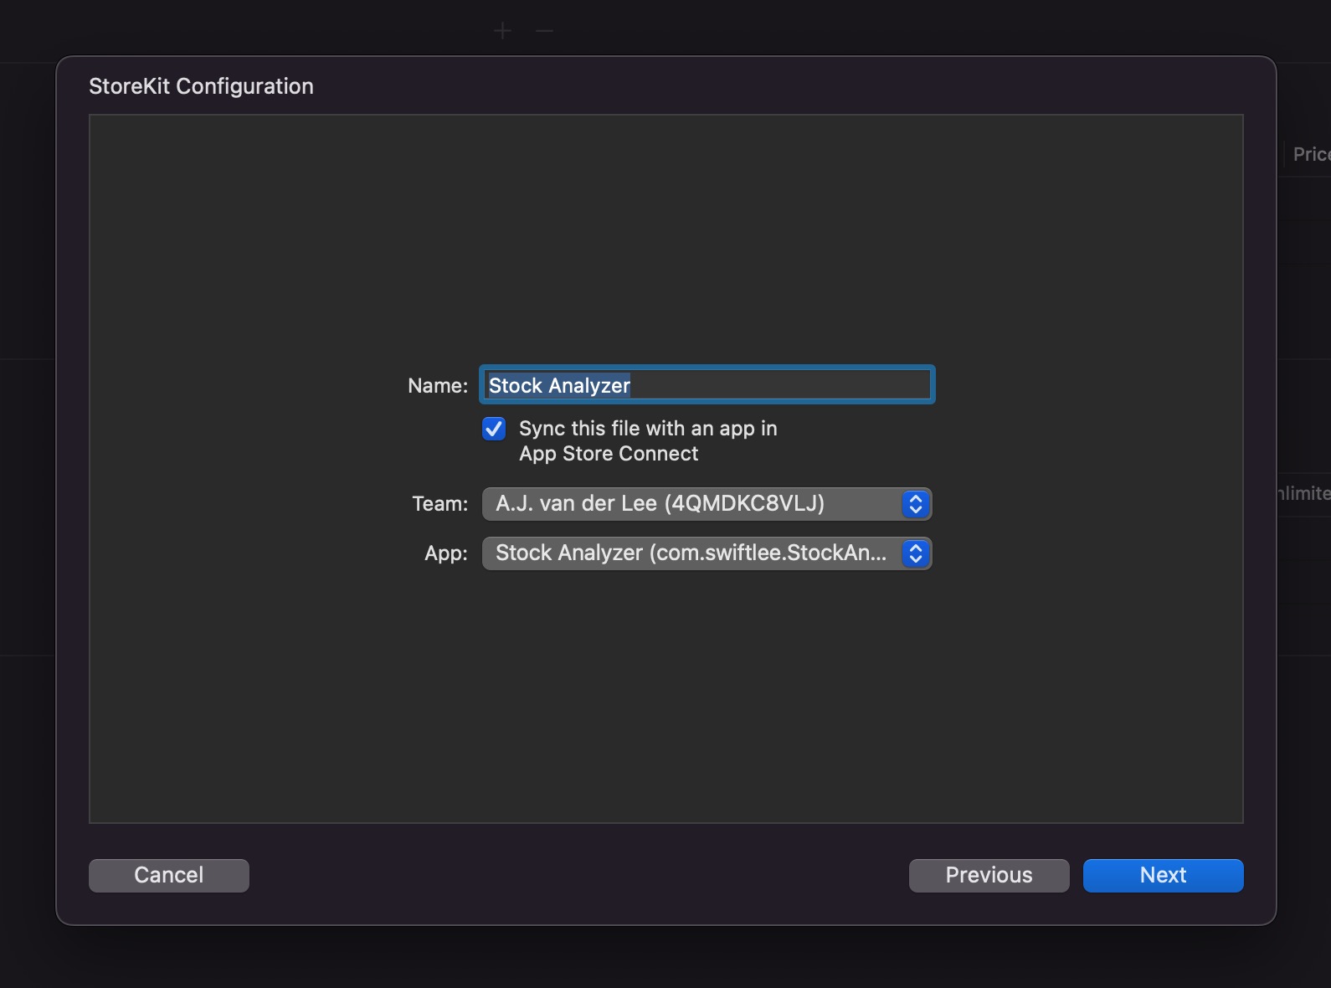Click the minus icon behind the dialog
The height and width of the screenshot is (988, 1331).
pyautogui.click(x=545, y=31)
